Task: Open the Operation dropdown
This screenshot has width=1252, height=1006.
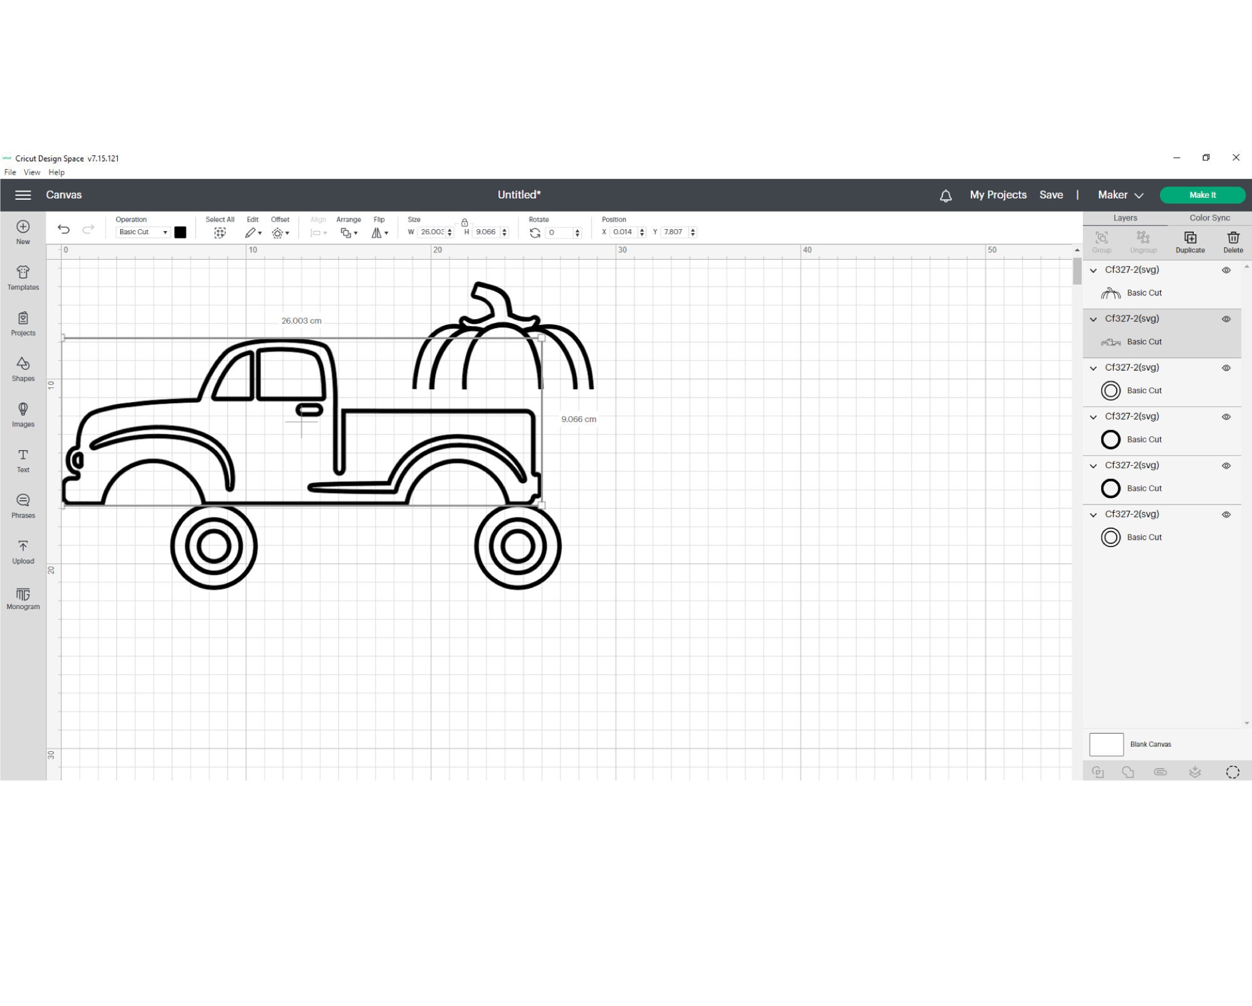Action: tap(143, 232)
